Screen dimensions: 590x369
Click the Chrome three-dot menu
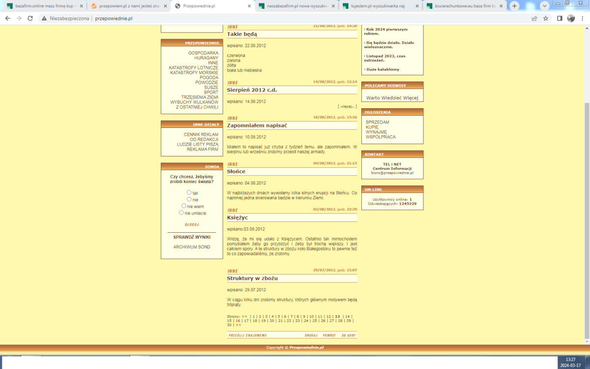tap(582, 18)
